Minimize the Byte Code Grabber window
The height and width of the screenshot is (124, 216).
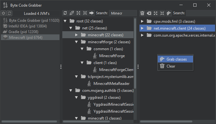pyautogui.click(x=181, y=5)
